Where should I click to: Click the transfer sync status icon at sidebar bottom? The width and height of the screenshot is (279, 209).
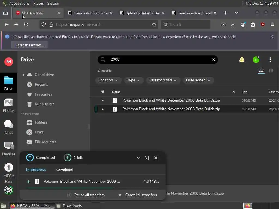(8, 190)
